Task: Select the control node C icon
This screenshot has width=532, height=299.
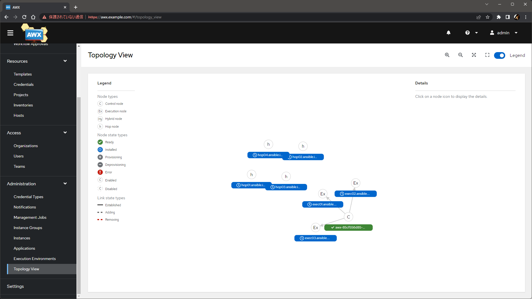Action: pos(348,217)
